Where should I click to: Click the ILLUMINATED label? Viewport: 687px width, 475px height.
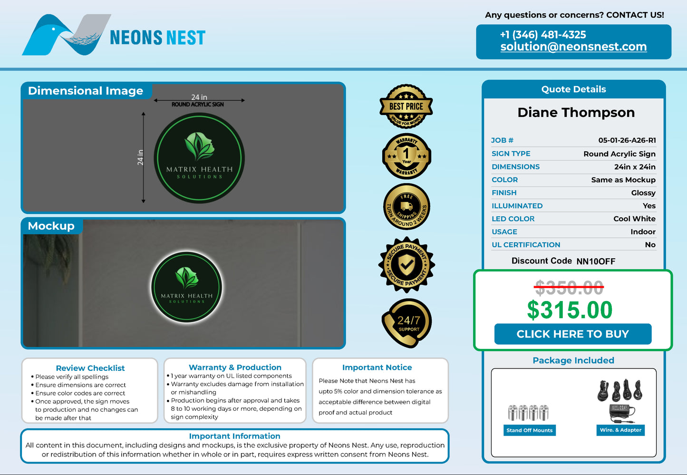click(517, 206)
